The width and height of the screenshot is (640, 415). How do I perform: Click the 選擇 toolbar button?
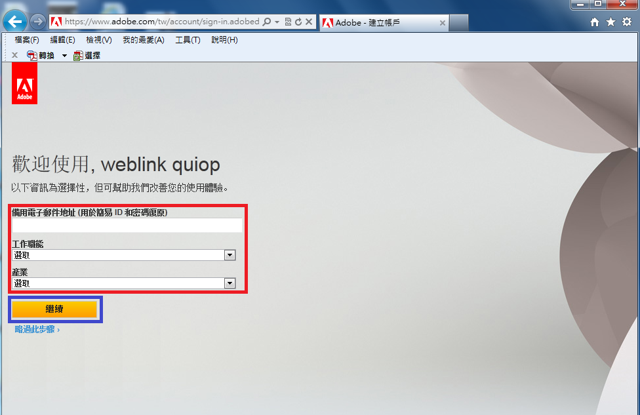[87, 56]
